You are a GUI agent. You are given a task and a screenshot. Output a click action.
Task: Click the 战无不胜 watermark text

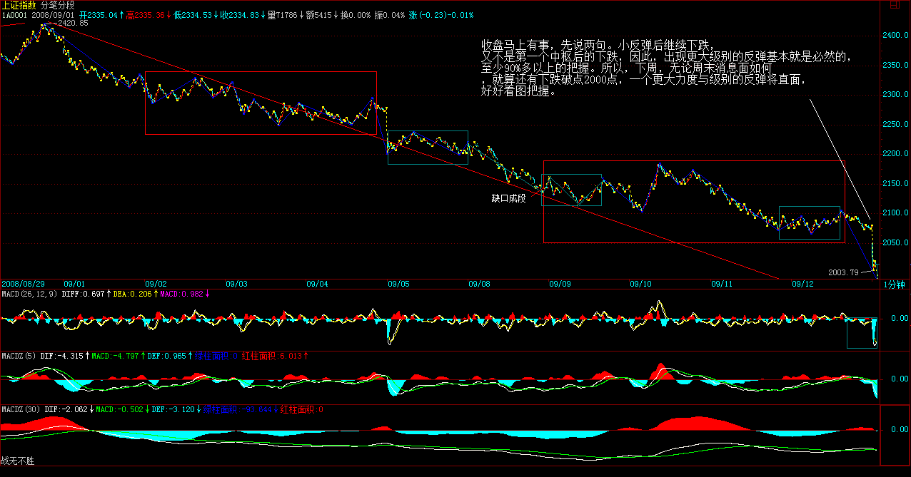(x=18, y=462)
